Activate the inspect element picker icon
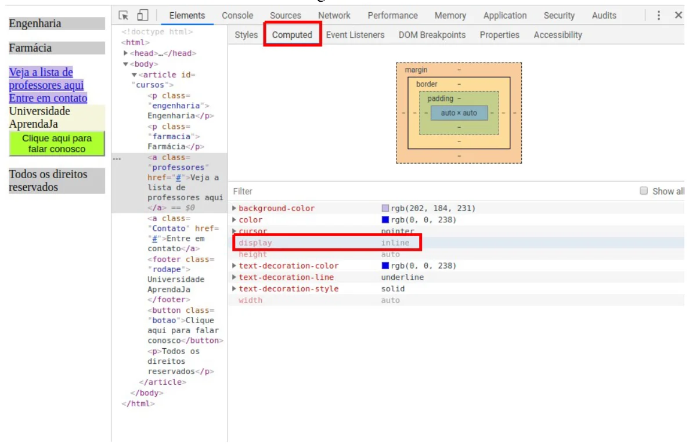 click(x=124, y=15)
